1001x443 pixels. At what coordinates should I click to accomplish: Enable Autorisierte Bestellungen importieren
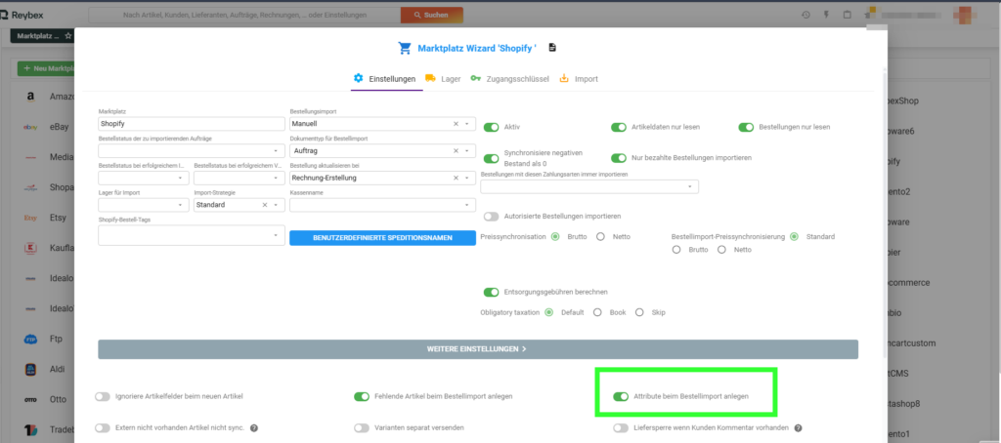click(x=491, y=217)
